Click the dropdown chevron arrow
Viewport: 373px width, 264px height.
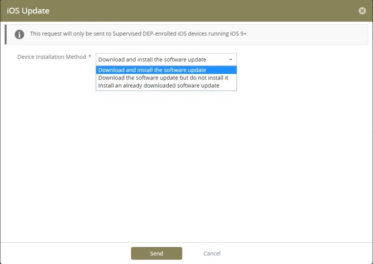[230, 59]
